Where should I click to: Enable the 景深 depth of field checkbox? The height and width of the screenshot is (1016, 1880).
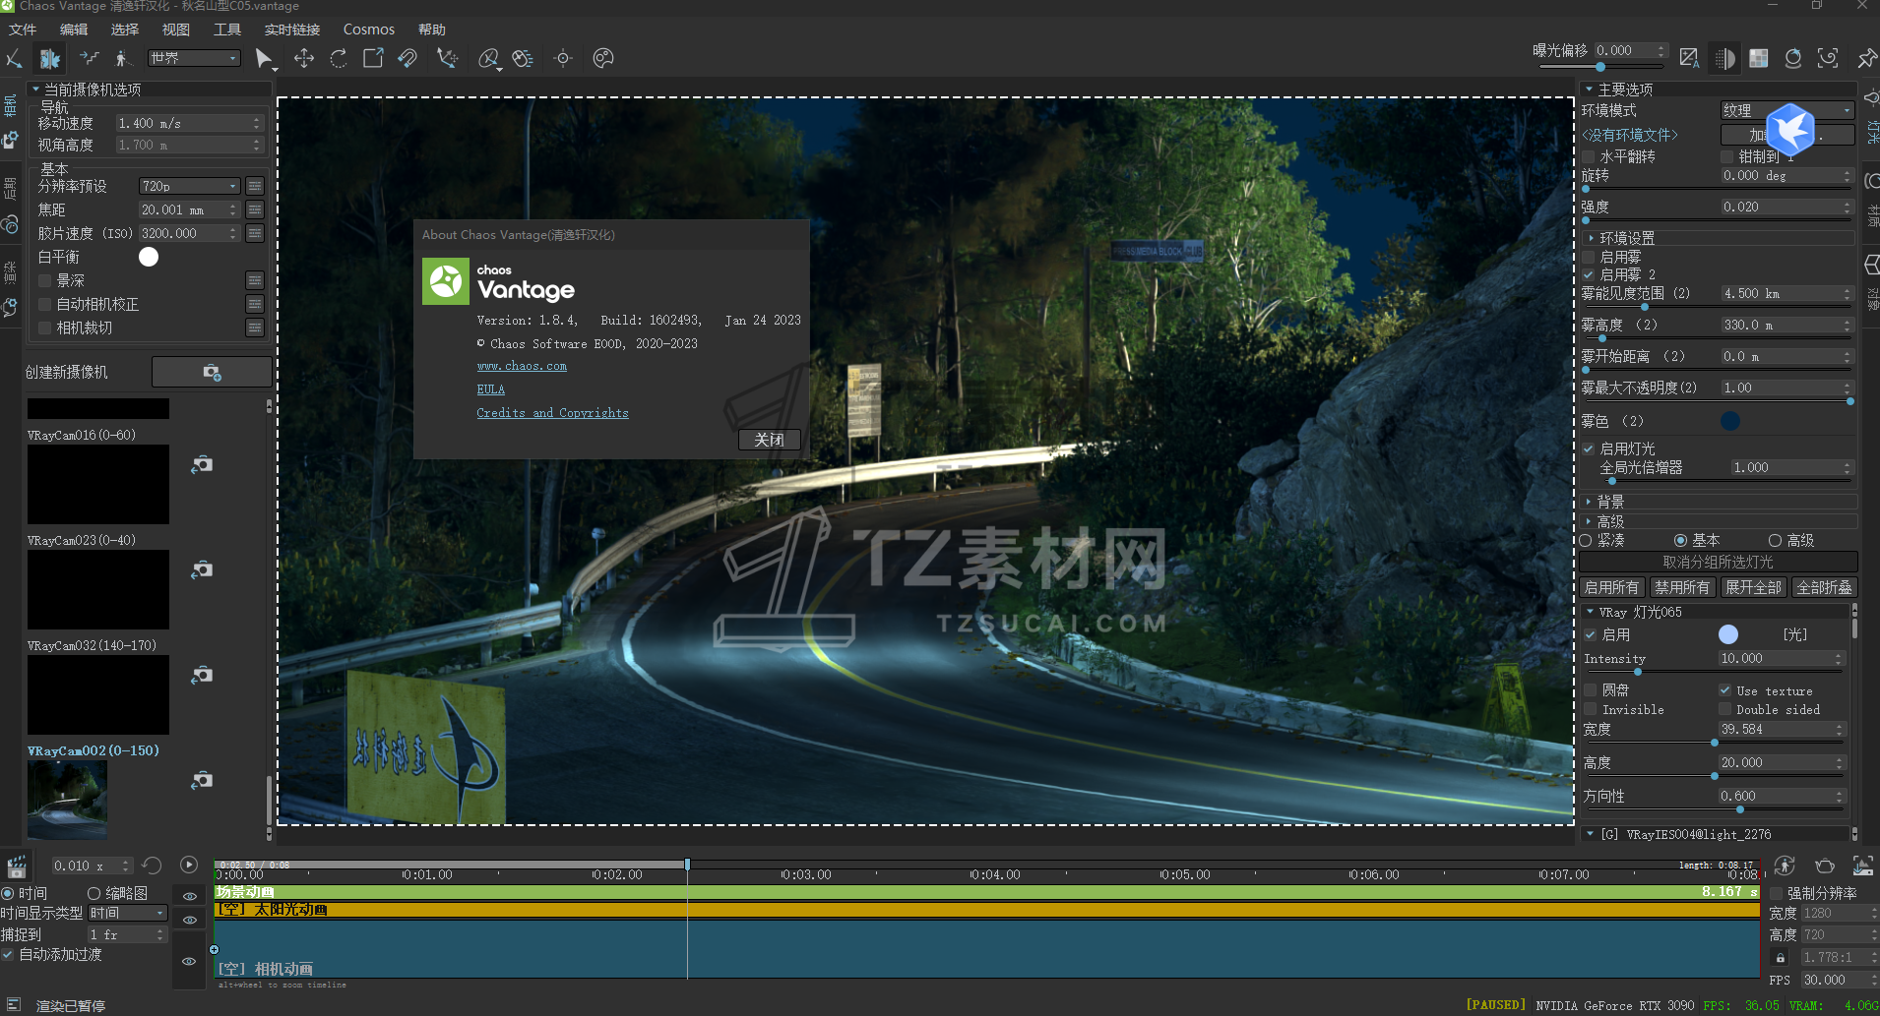pos(45,281)
